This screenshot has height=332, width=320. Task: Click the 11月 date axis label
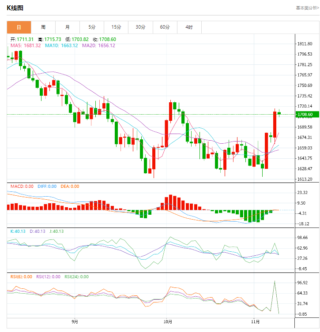click(x=256, y=322)
